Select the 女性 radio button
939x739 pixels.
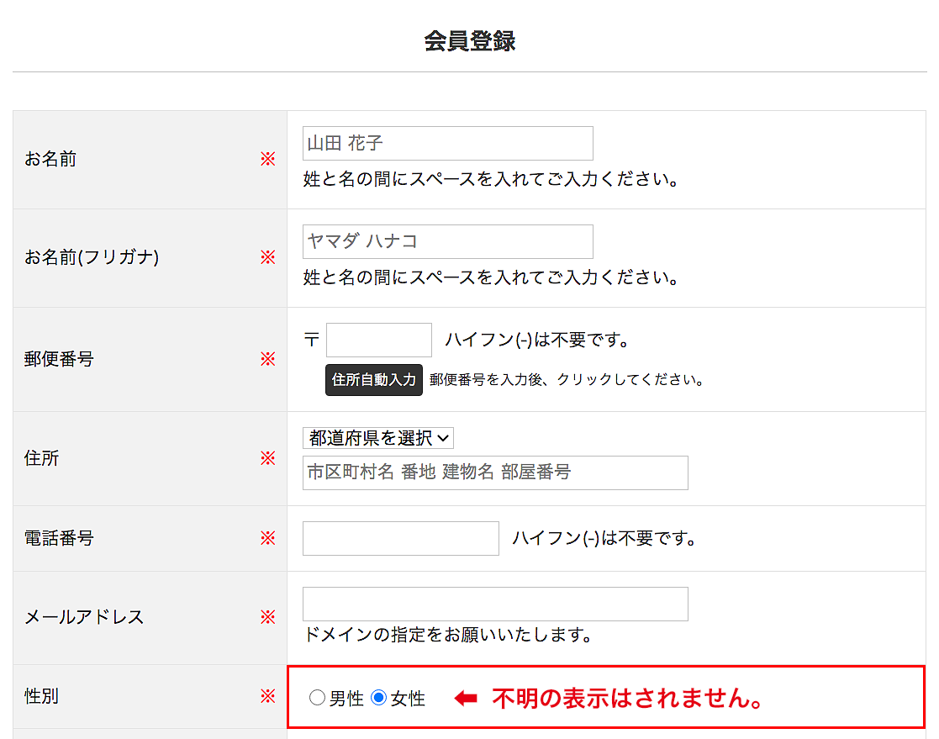[x=378, y=698]
